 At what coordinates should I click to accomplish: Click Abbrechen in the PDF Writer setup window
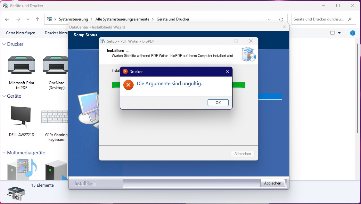pos(243,154)
